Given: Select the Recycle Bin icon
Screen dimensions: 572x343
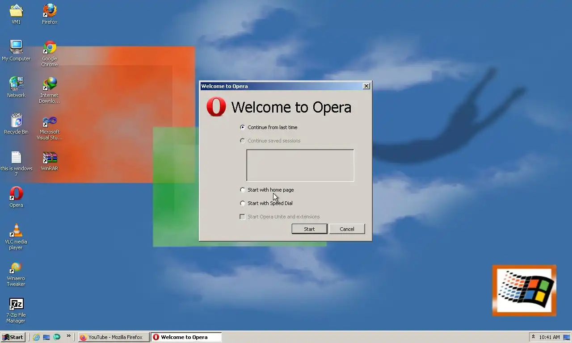Looking at the screenshot, I should [16, 124].
